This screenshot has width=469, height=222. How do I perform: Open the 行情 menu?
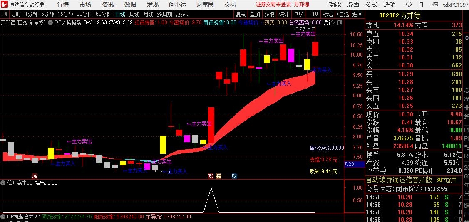click(63, 5)
